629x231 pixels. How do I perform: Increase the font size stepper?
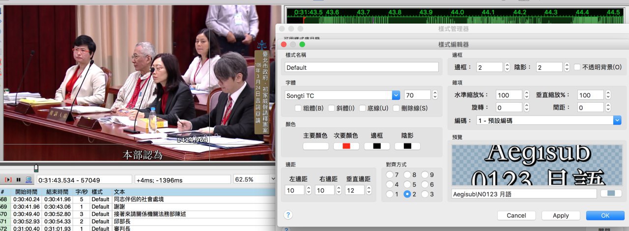pos(435,92)
